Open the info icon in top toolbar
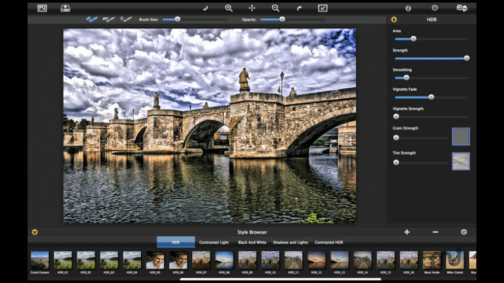504x283 pixels. point(408,8)
